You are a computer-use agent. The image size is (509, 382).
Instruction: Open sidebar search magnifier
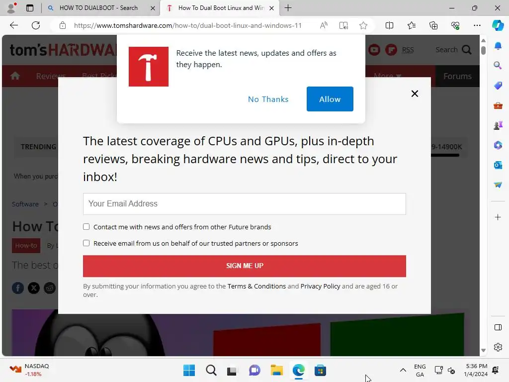point(498,66)
